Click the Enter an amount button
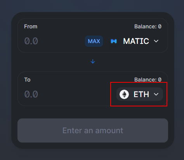The height and width of the screenshot is (160, 184). (93, 130)
